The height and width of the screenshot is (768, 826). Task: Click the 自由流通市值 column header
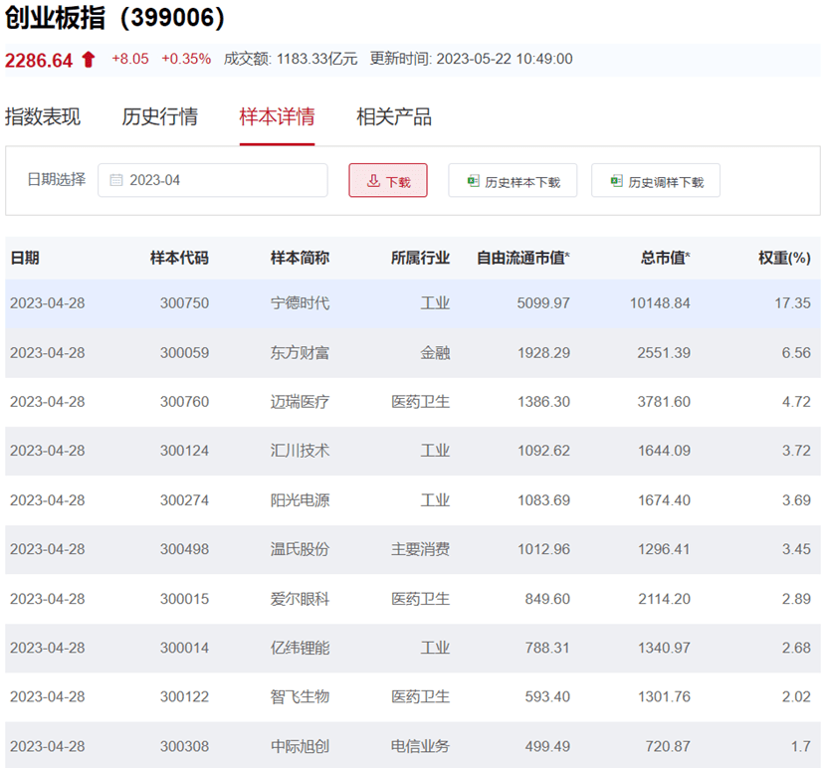tap(523, 258)
